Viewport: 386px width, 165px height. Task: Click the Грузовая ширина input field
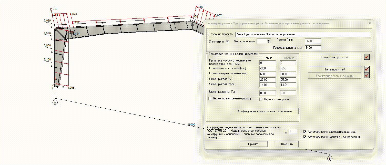point(313,48)
